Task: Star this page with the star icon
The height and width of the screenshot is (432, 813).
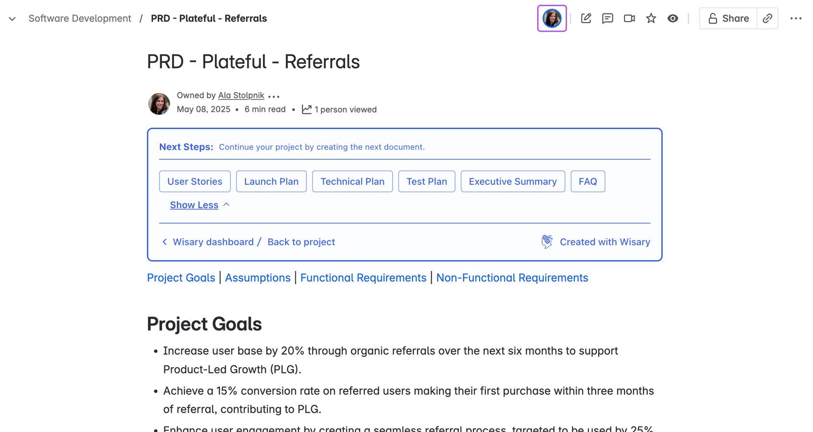Action: pos(651,18)
